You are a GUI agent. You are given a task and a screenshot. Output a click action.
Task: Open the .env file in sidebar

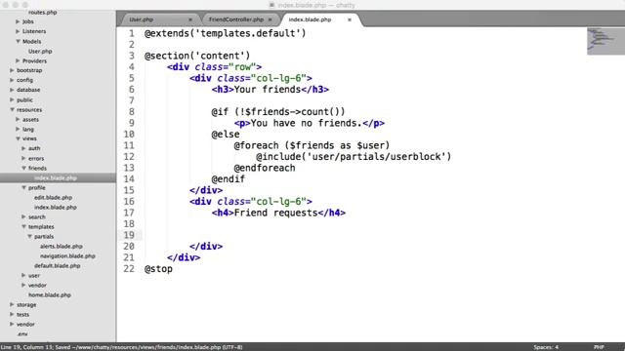pos(22,333)
